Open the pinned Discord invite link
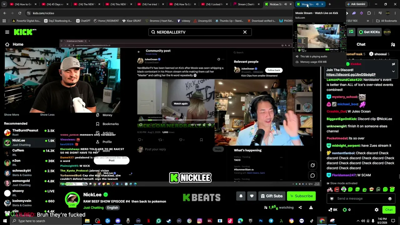Screen dimensions: 400x225 (x=351, y=75)
